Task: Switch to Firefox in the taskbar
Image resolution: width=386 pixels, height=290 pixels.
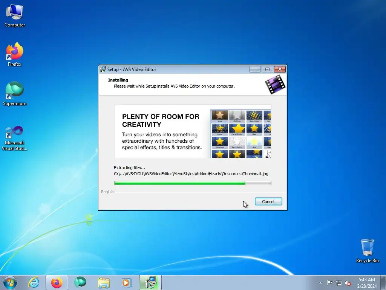Action: 57,282
